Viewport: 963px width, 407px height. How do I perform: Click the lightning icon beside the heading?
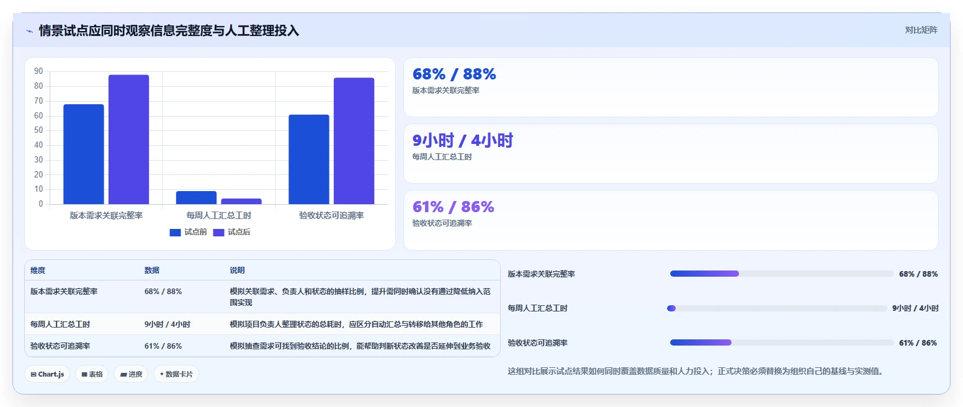(29, 31)
